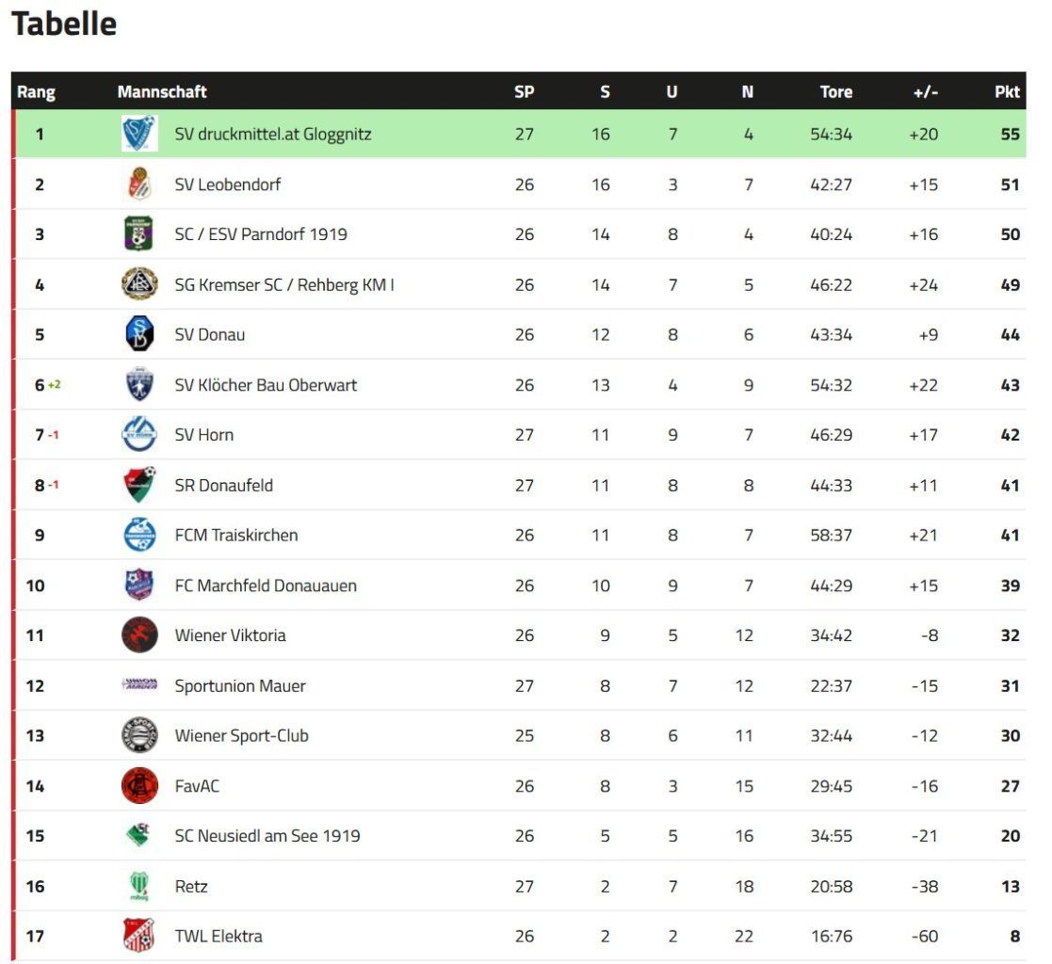The height and width of the screenshot is (964, 1052).
Task: Open the Wiener Sport-Club team link
Action: tap(241, 735)
